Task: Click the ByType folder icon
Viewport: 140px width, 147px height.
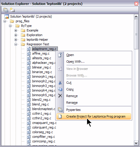Action: coord(18,26)
